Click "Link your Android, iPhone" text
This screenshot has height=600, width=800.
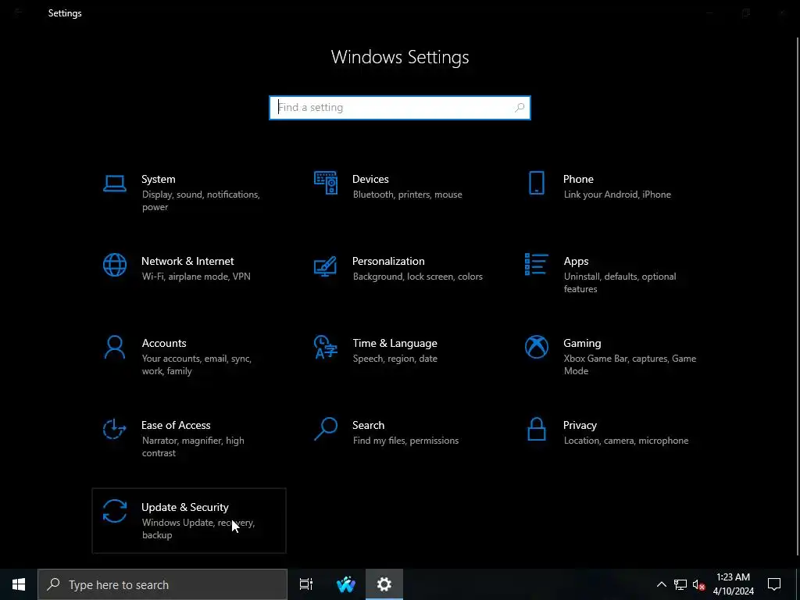[617, 195]
